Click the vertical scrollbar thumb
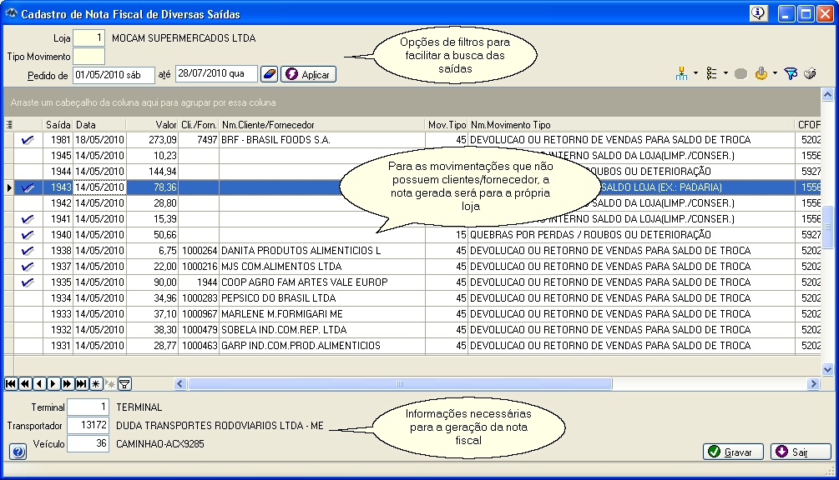Viewport: 839px width, 480px height. point(827,227)
